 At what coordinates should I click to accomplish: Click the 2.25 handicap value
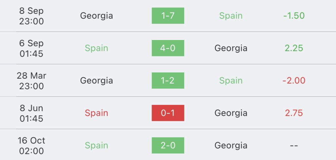[294, 48]
